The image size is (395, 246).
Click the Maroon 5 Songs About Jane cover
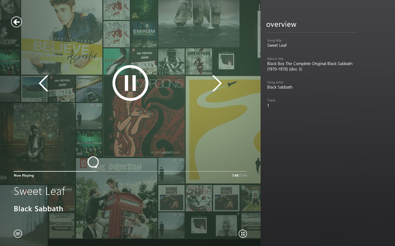click(x=144, y=116)
